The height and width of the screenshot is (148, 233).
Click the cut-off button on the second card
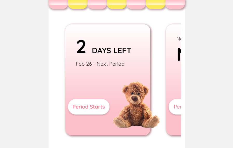(x=175, y=107)
